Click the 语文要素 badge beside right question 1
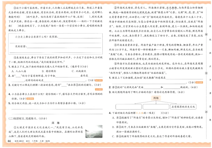 (200, 82)
